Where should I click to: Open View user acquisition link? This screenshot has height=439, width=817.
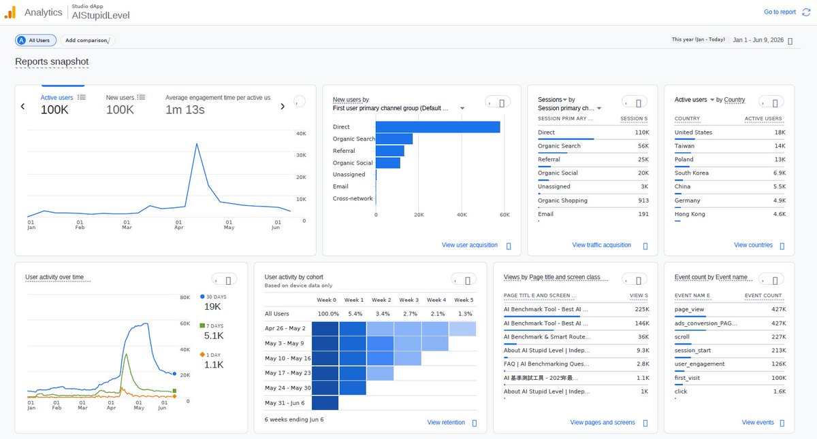tap(470, 245)
